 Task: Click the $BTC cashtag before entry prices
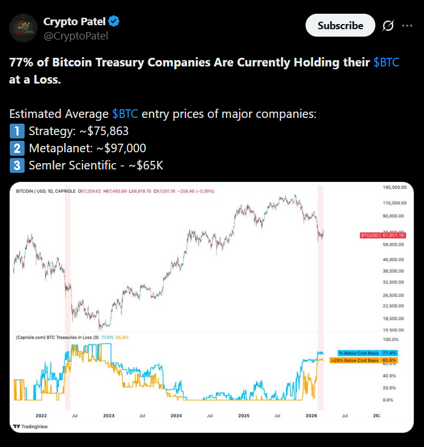(x=125, y=113)
